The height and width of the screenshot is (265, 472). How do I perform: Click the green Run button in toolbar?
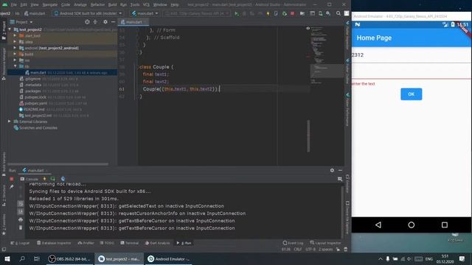[x=237, y=13]
